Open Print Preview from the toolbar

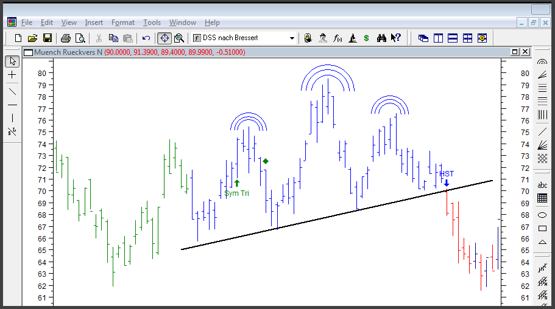(x=80, y=38)
